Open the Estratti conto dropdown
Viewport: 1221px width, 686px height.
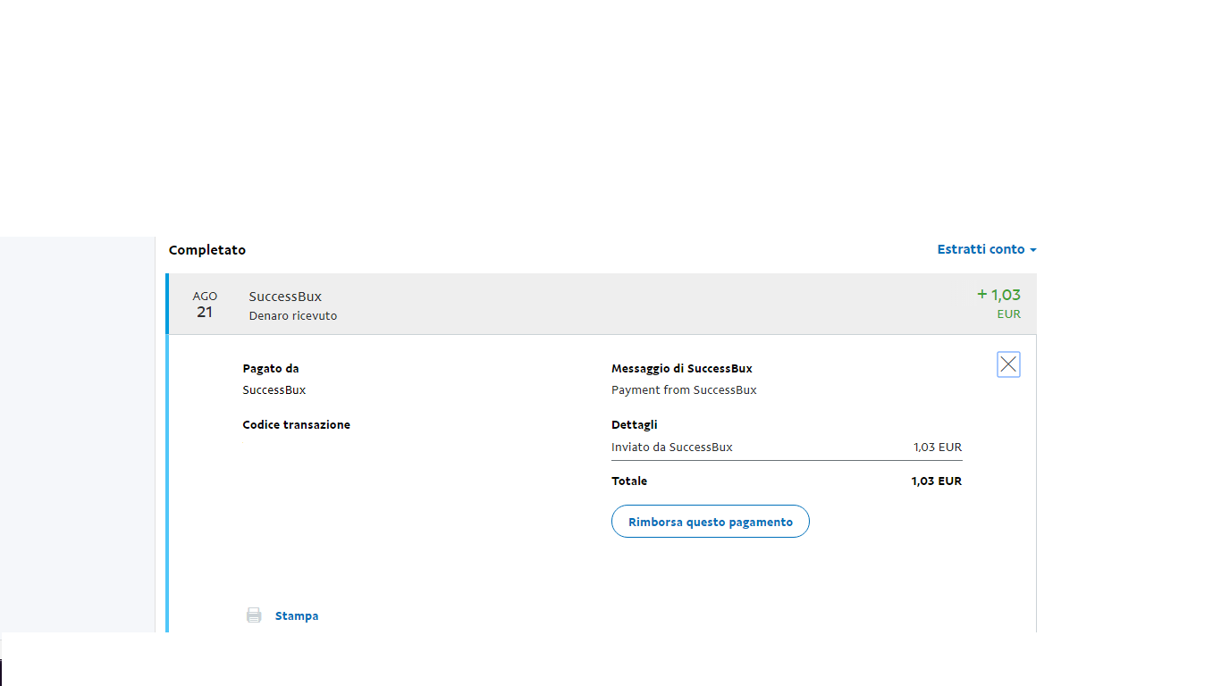coord(987,249)
